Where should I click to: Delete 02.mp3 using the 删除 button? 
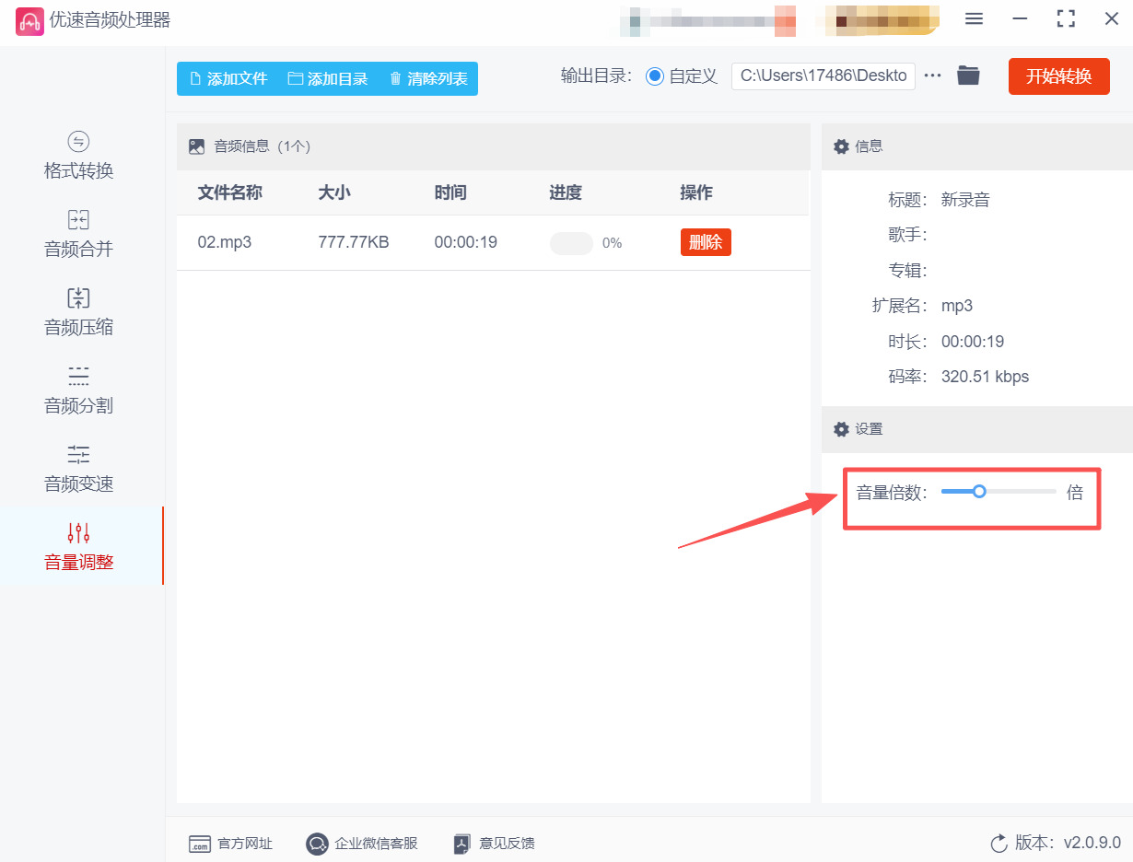pos(706,242)
